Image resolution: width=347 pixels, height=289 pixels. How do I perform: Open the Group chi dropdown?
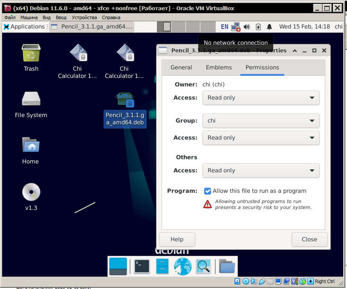pos(261,120)
